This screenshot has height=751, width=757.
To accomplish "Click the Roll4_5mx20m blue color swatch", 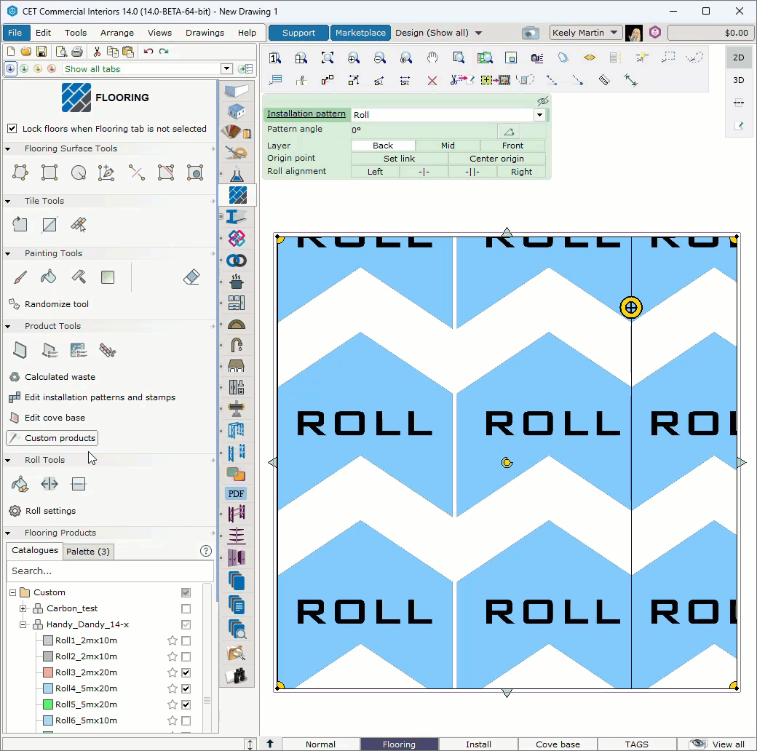I will [x=48, y=688].
